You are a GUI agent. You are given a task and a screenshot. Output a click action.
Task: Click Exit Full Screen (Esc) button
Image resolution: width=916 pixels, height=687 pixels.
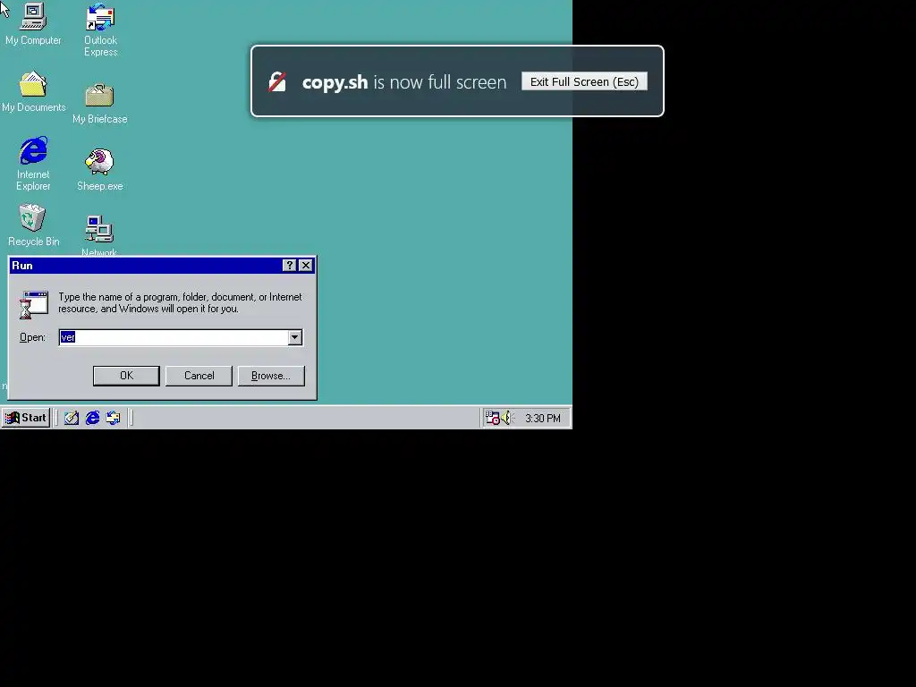tap(584, 81)
